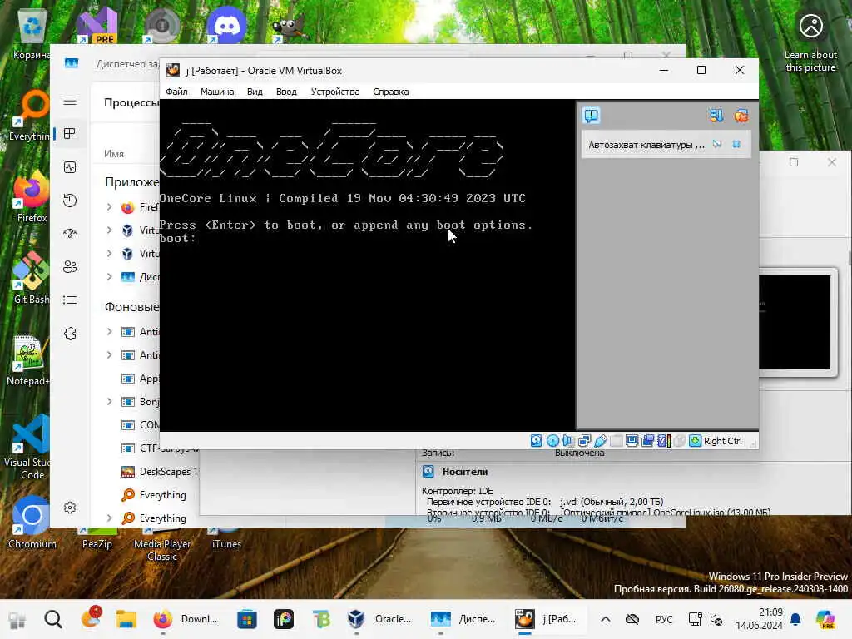Click the recording indicator in VirtualBox status bar
This screenshot has width=852, height=639.
(647, 441)
